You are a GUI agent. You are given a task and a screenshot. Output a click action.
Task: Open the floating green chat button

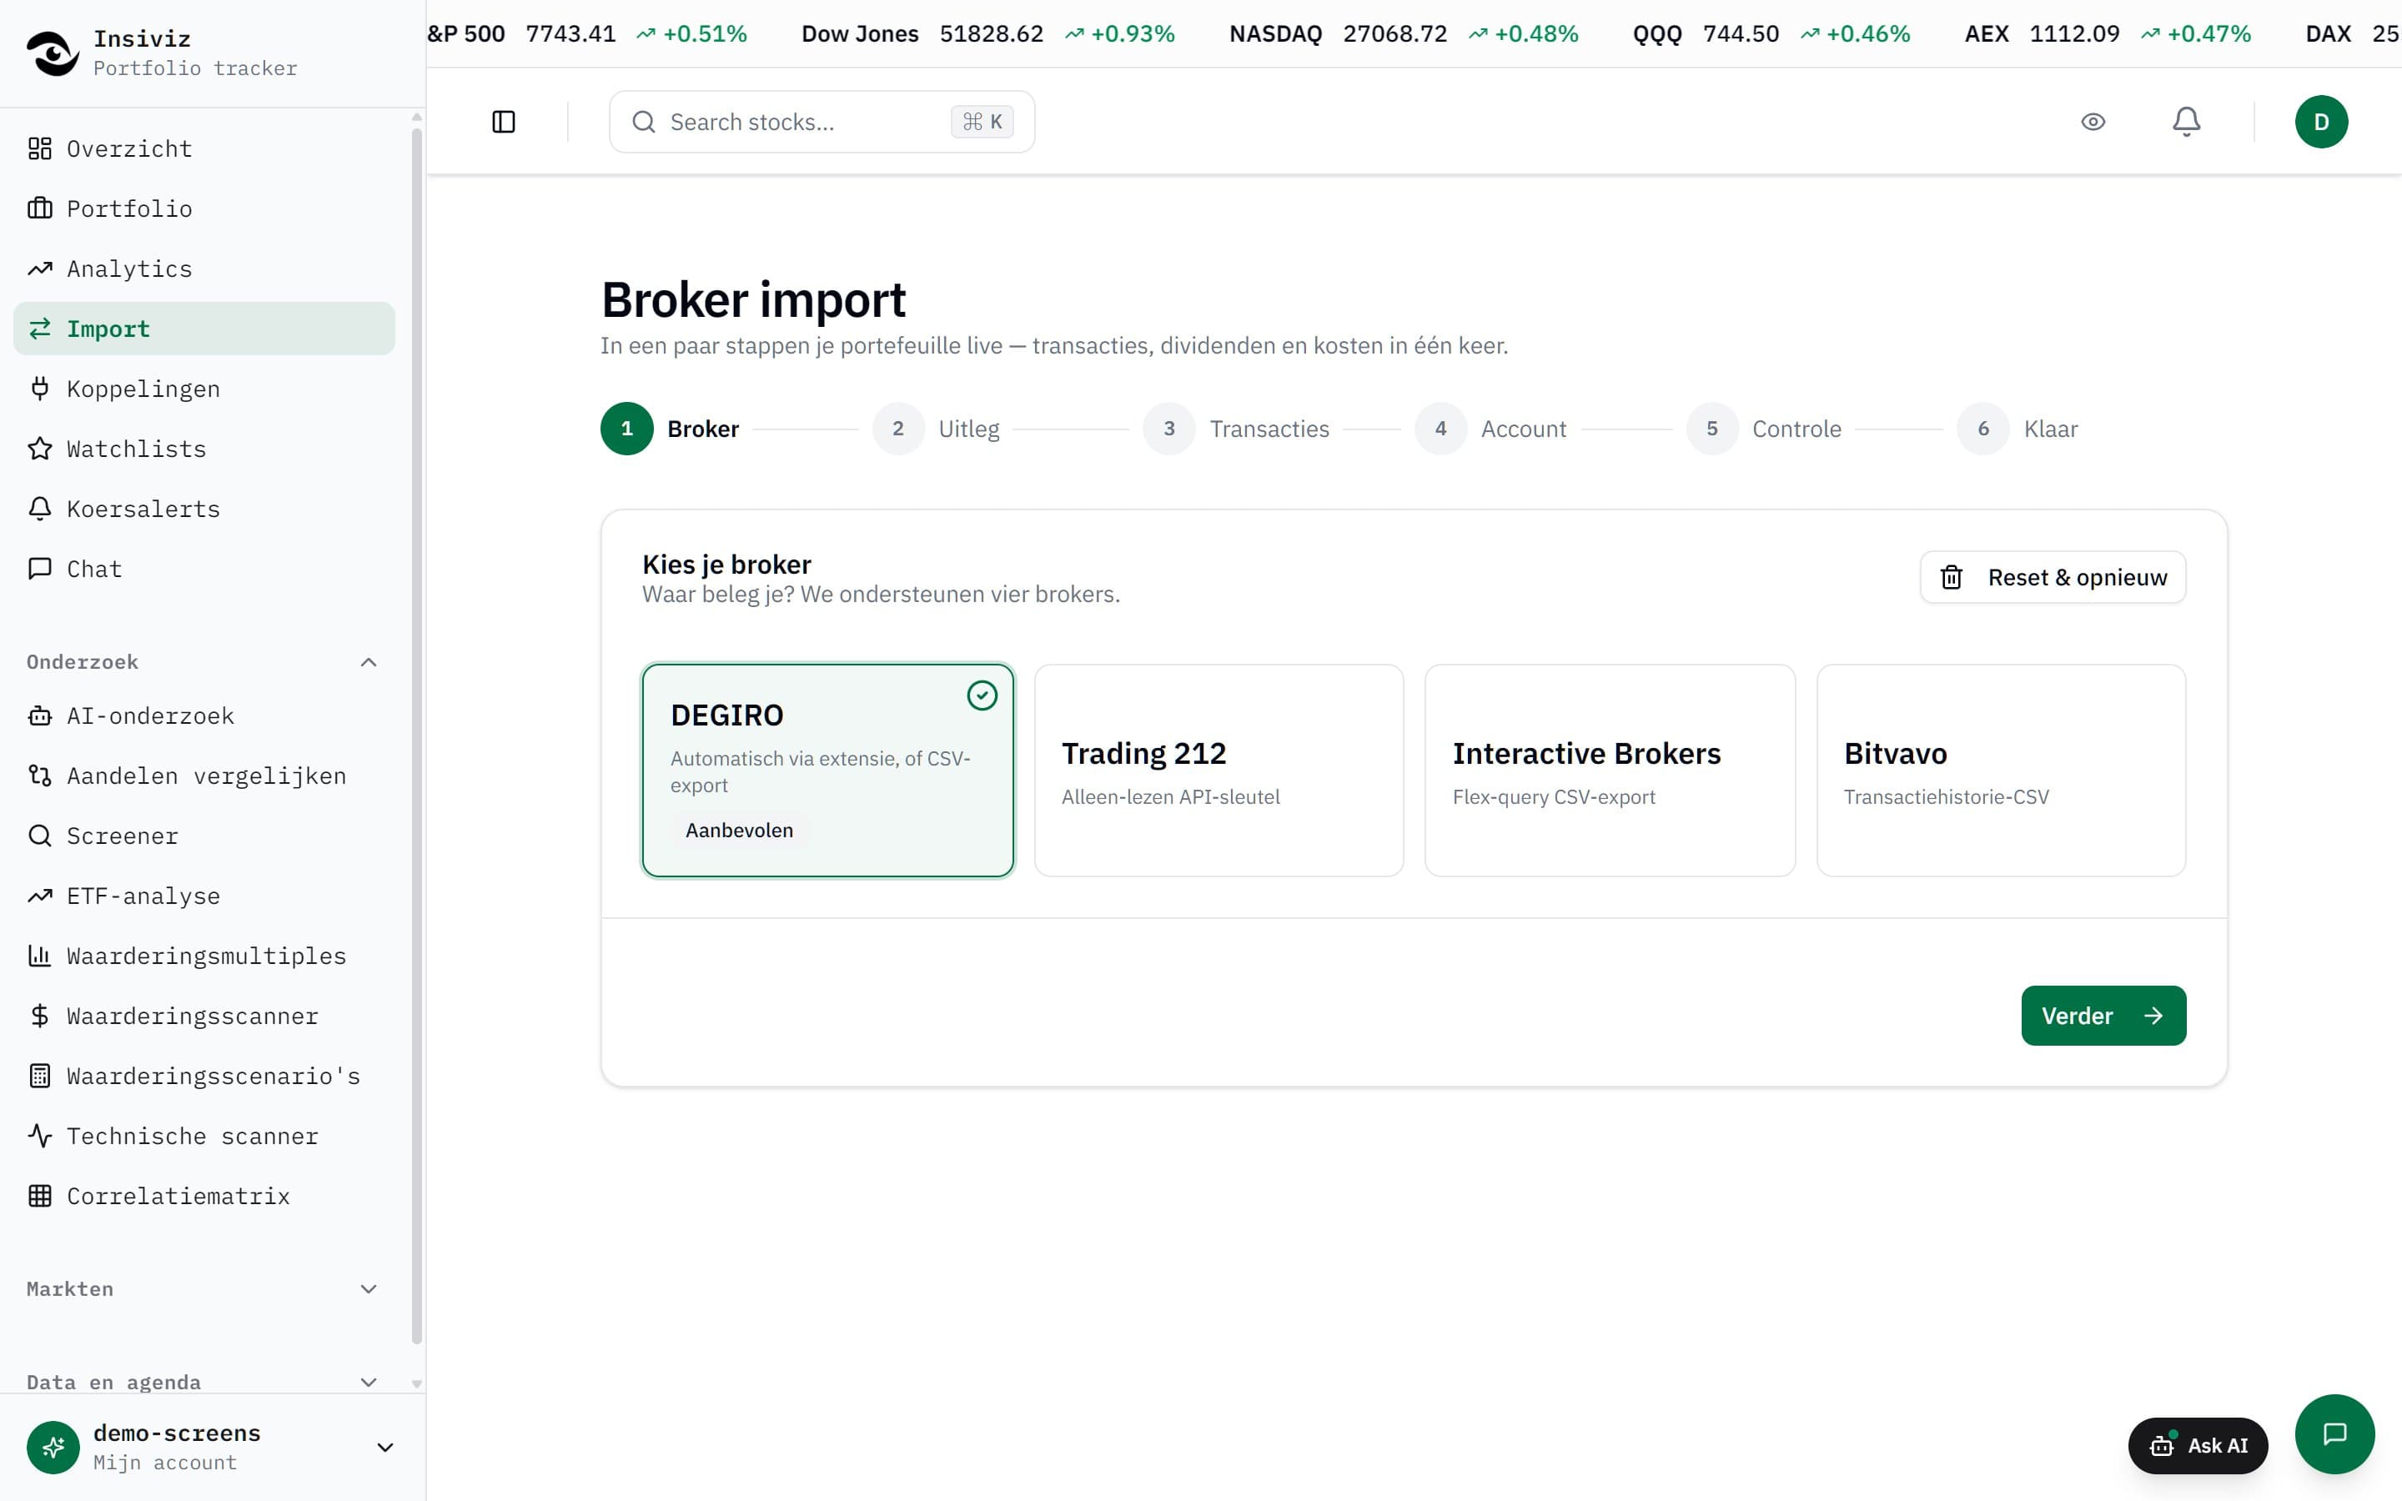coord(2334,1434)
